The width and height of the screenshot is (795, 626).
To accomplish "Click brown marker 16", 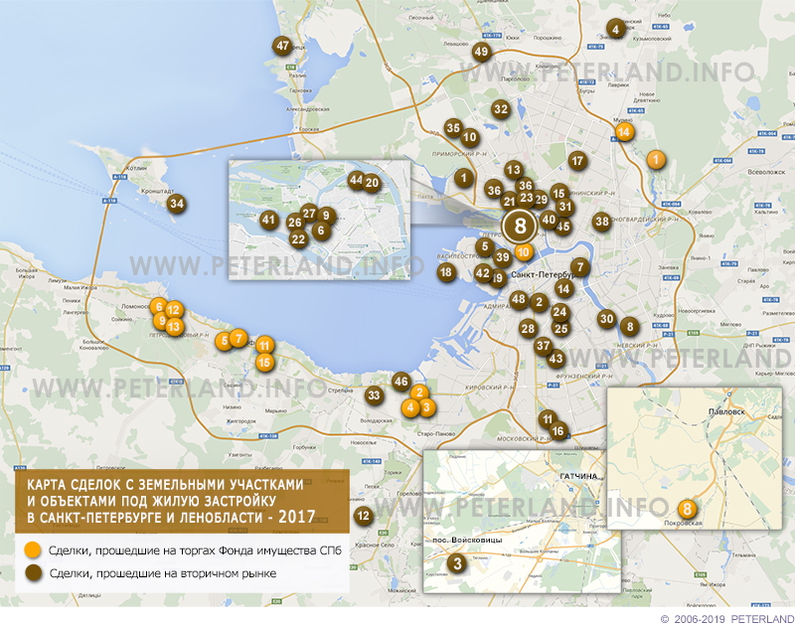I will coord(557,431).
